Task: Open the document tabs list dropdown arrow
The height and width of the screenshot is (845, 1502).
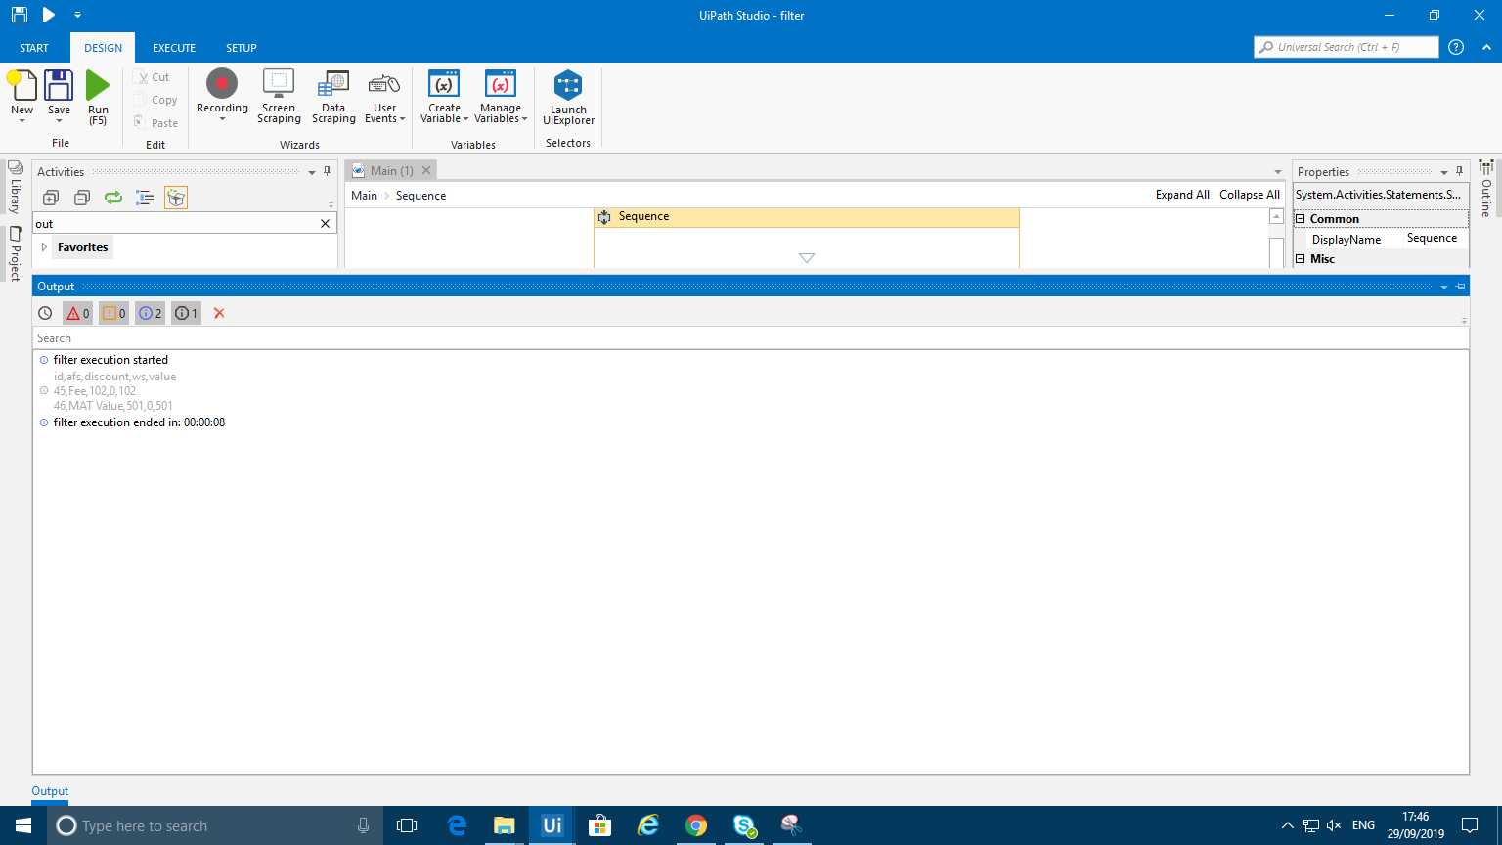Action: (1278, 172)
